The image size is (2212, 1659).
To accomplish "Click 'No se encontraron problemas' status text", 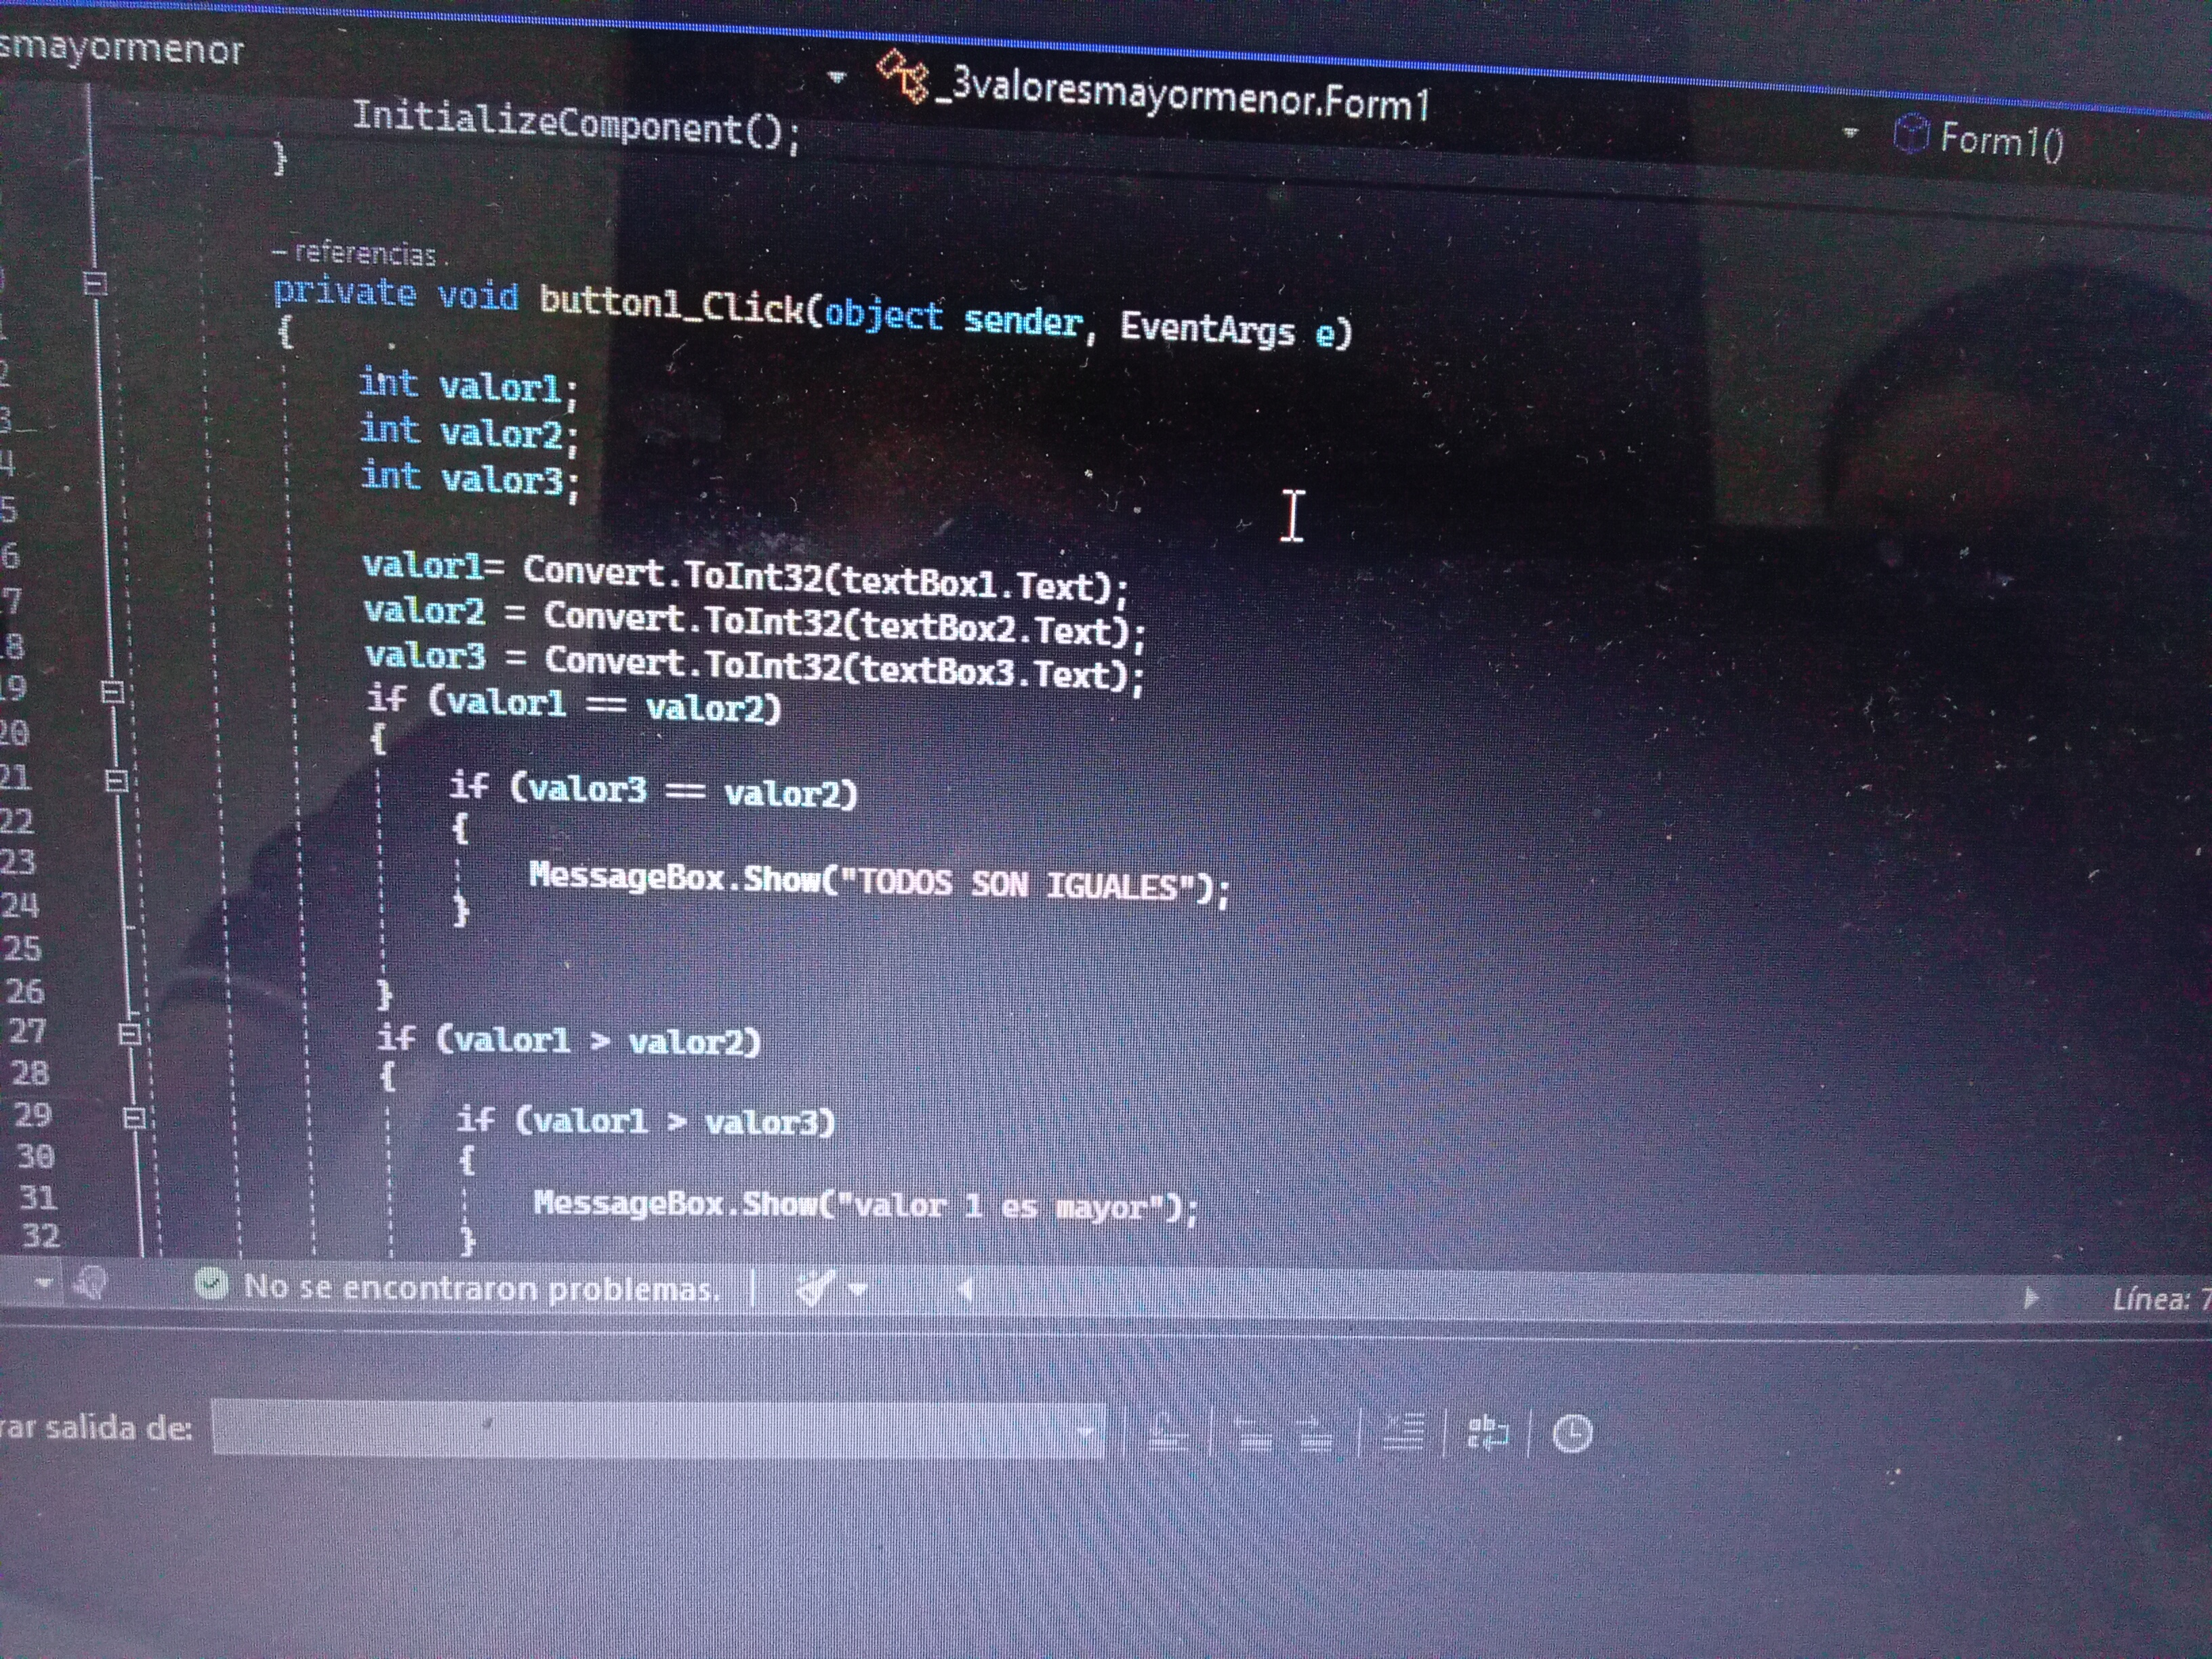I will point(481,1287).
